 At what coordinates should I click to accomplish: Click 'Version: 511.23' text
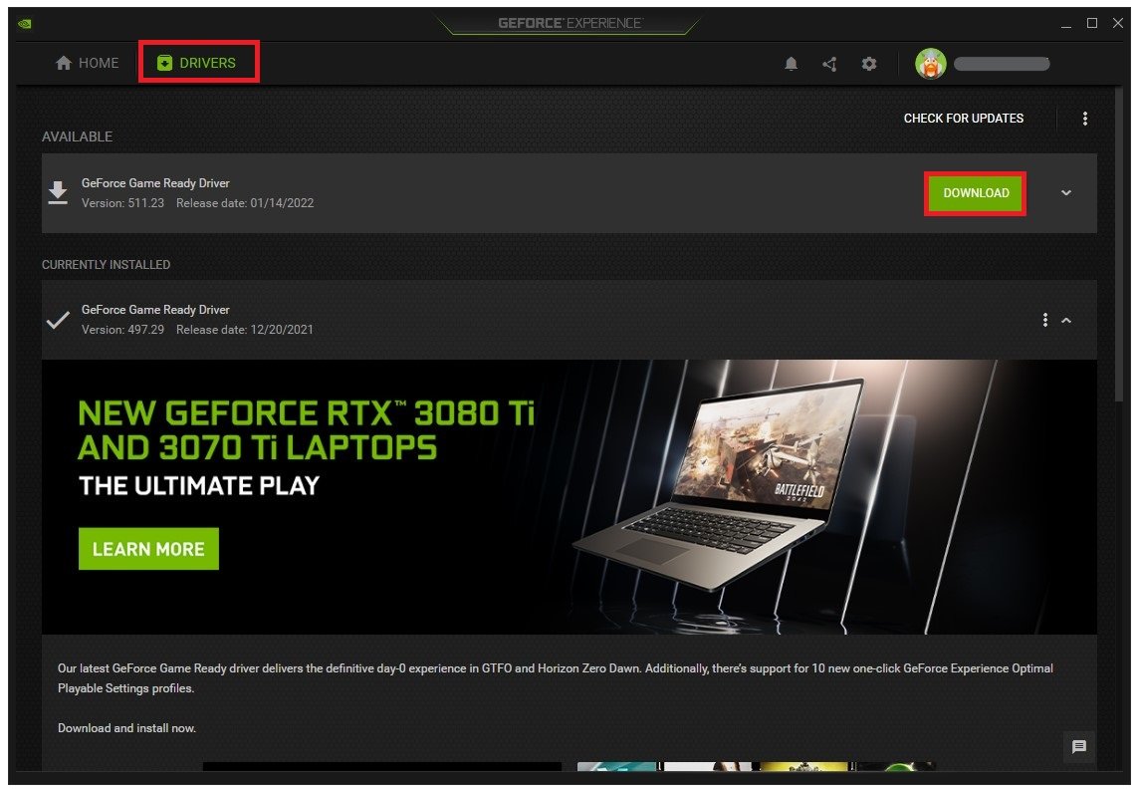[122, 203]
